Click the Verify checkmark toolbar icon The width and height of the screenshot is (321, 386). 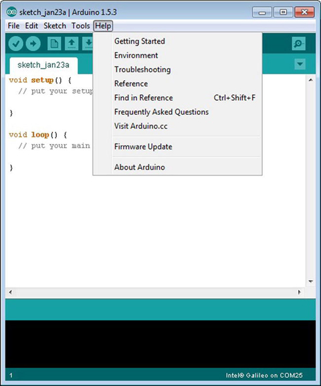pyautogui.click(x=16, y=44)
